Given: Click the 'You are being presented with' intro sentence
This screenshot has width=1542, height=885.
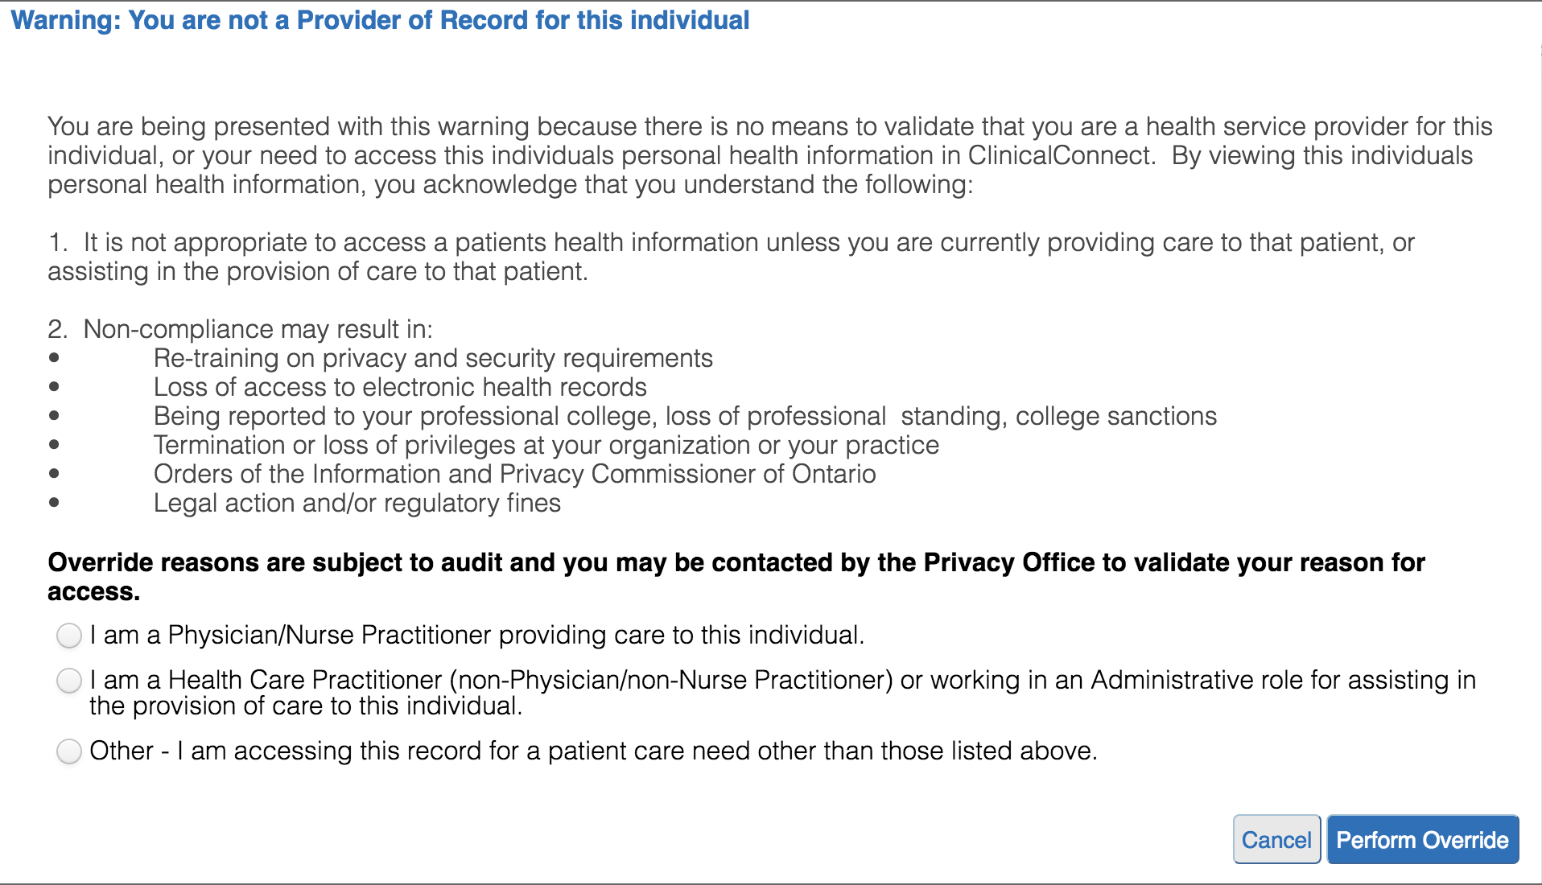Looking at the screenshot, I should 769,155.
